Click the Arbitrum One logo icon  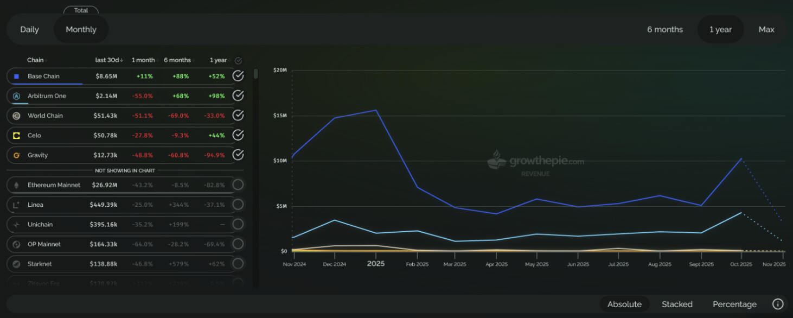click(16, 96)
